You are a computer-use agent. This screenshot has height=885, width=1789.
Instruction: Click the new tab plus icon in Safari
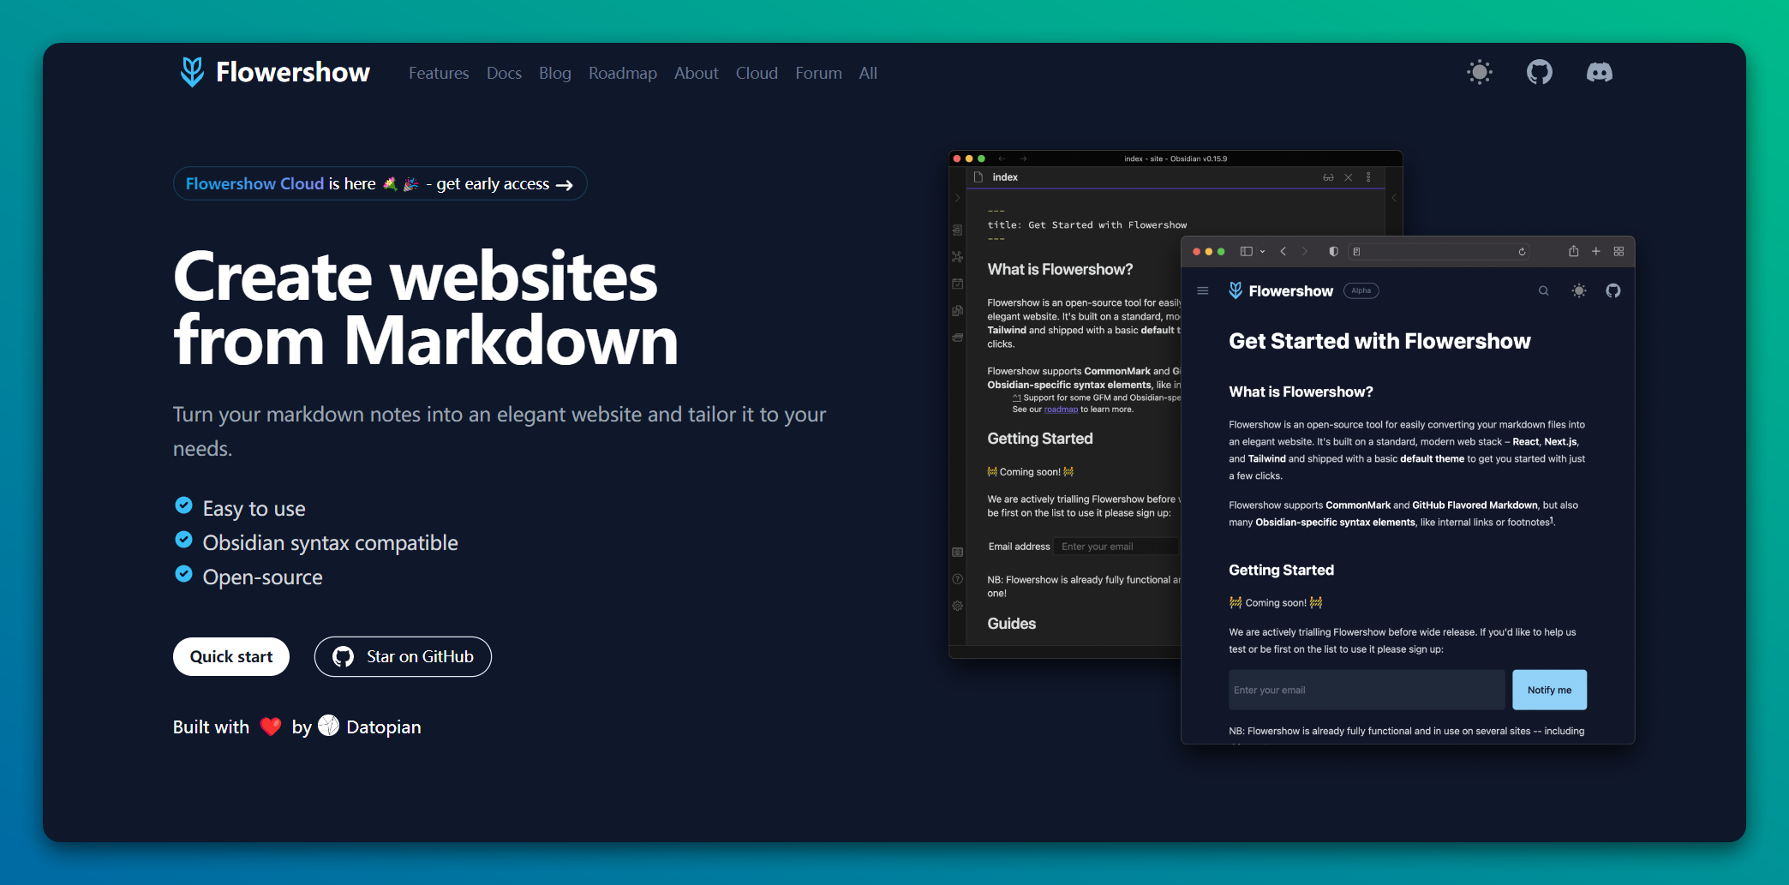1595,251
